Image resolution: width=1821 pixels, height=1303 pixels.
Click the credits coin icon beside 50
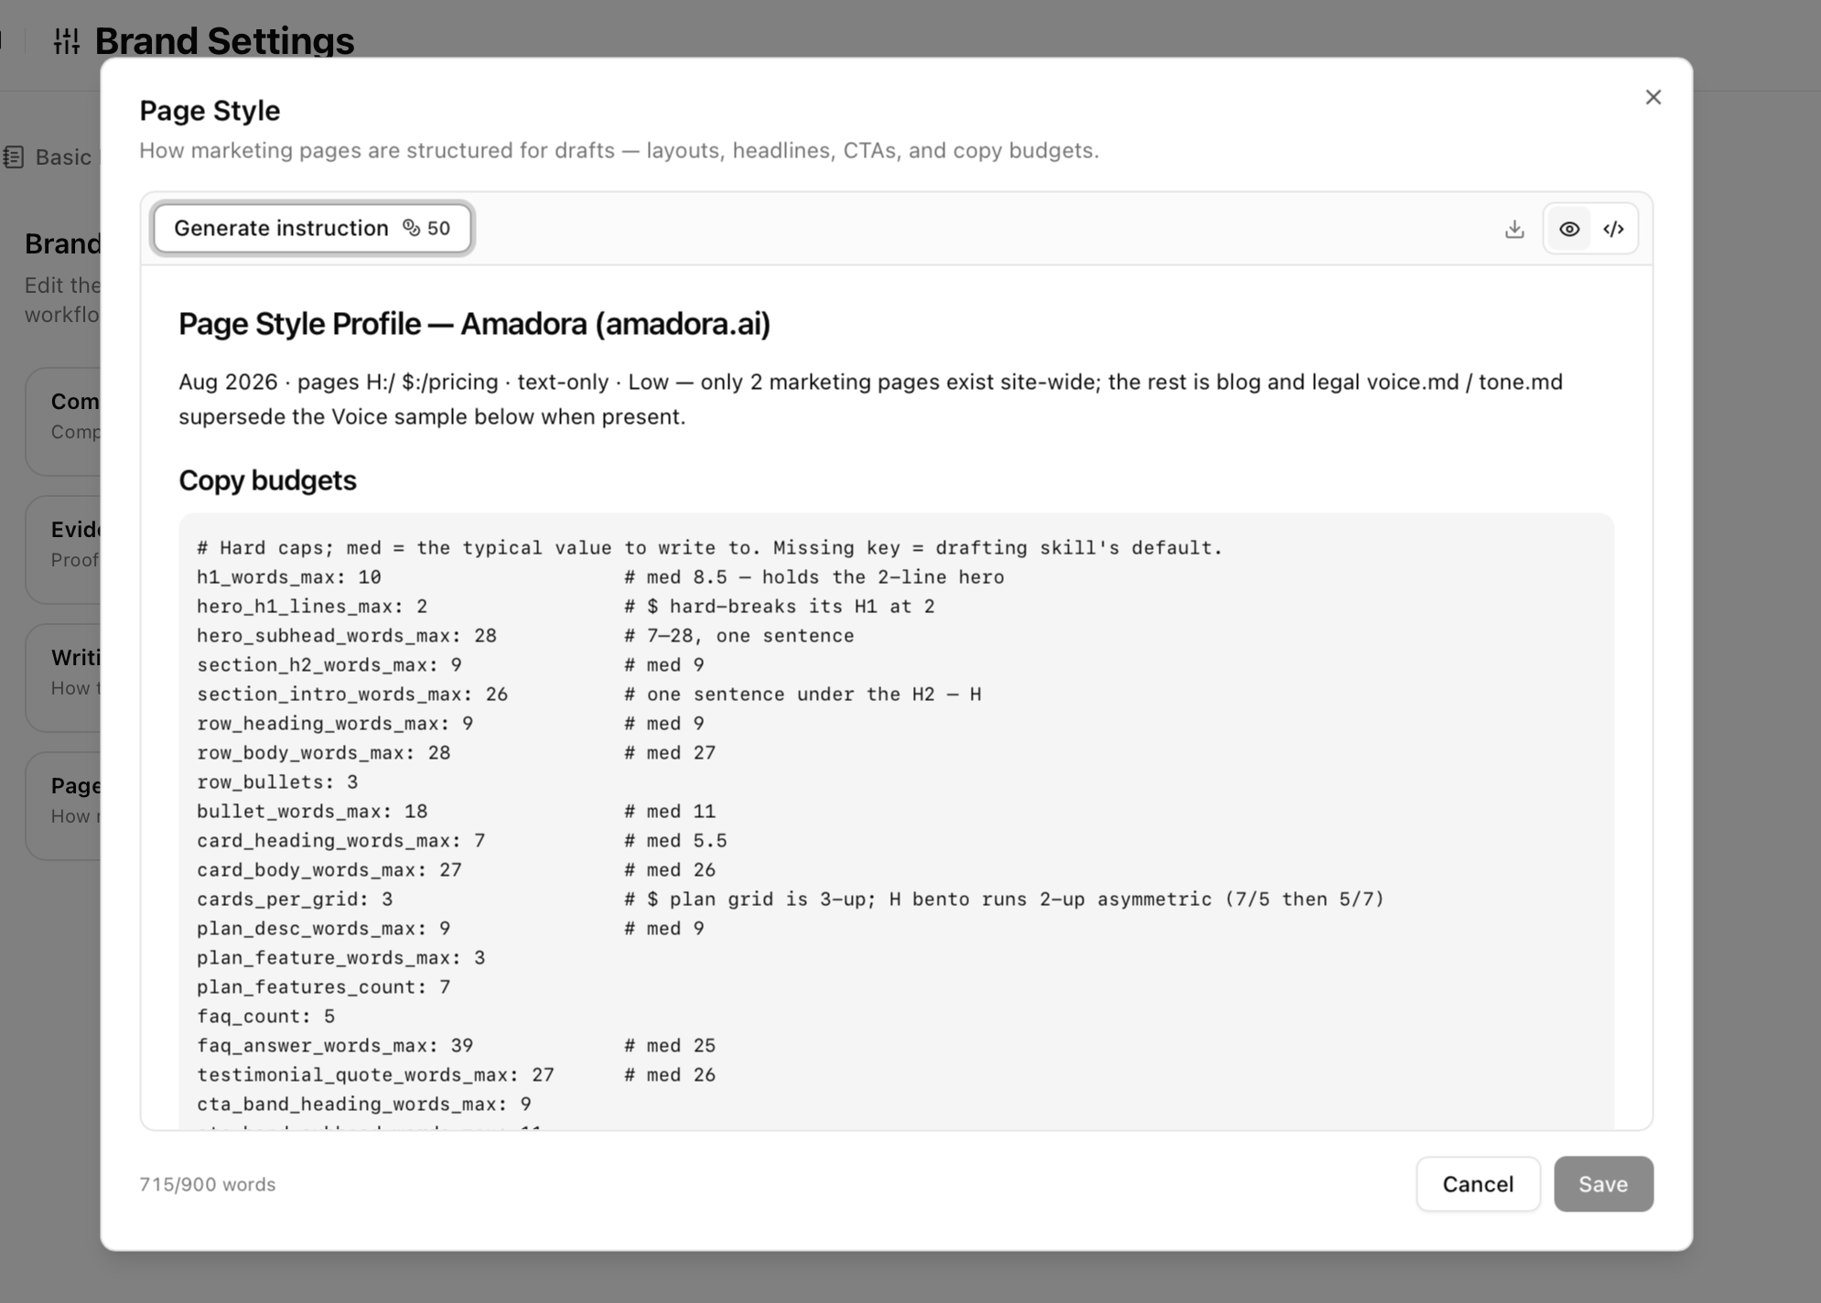[x=412, y=228]
